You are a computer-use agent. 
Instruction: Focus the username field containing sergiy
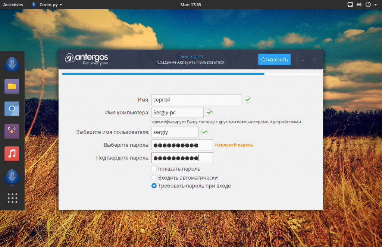175,132
